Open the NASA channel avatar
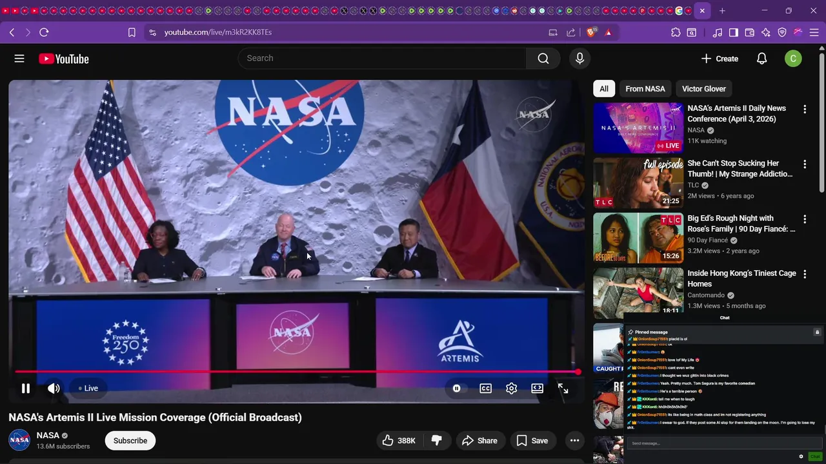The height and width of the screenshot is (464, 826). (x=19, y=440)
